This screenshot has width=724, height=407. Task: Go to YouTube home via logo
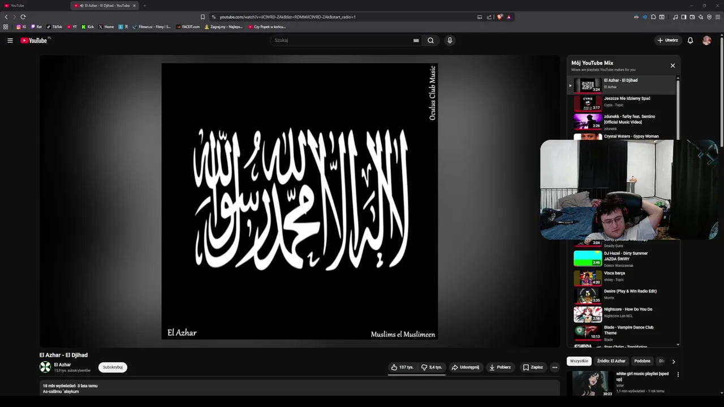[x=34, y=40]
